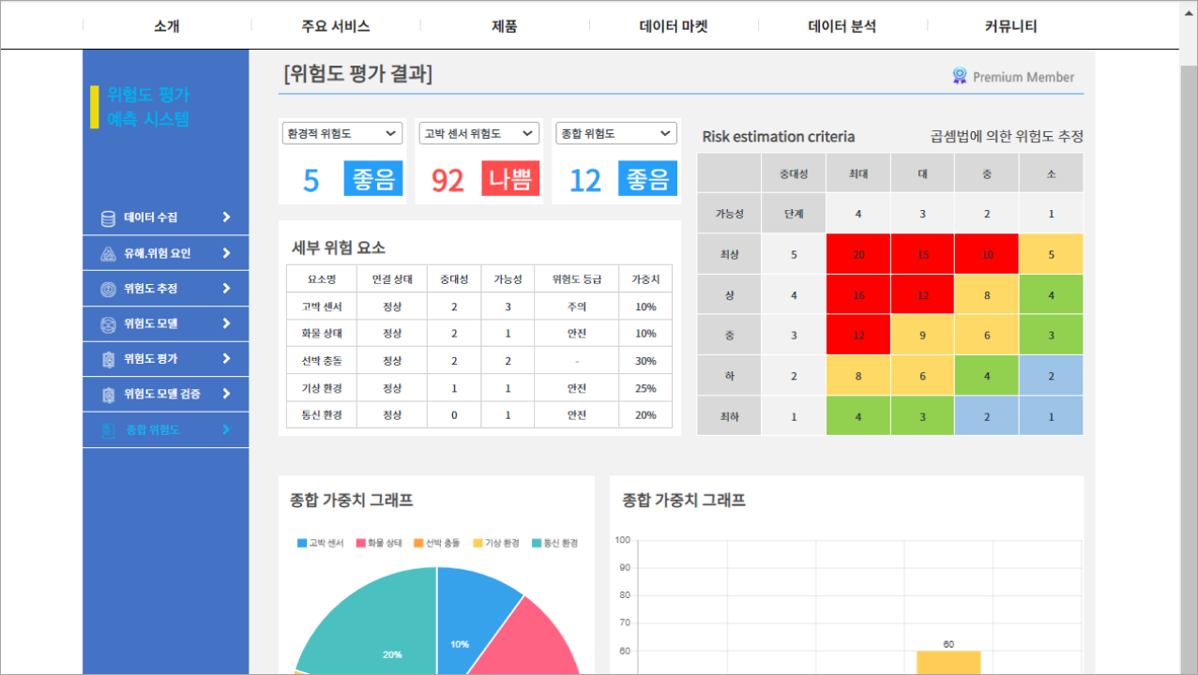Click the 위험도 모델 검증 icon

pyautogui.click(x=108, y=395)
